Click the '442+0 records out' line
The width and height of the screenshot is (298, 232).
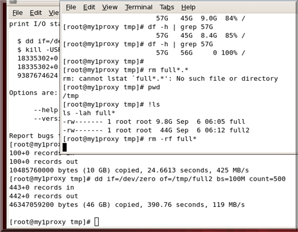coord(44,196)
